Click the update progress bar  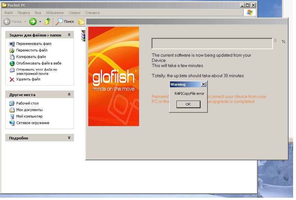pyautogui.click(x=212, y=43)
